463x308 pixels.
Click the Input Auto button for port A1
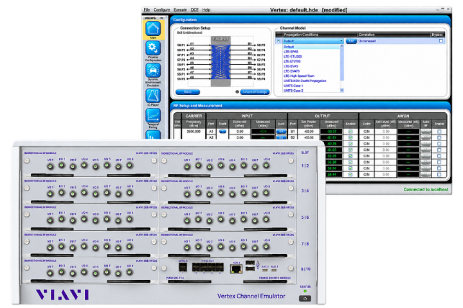click(281, 132)
